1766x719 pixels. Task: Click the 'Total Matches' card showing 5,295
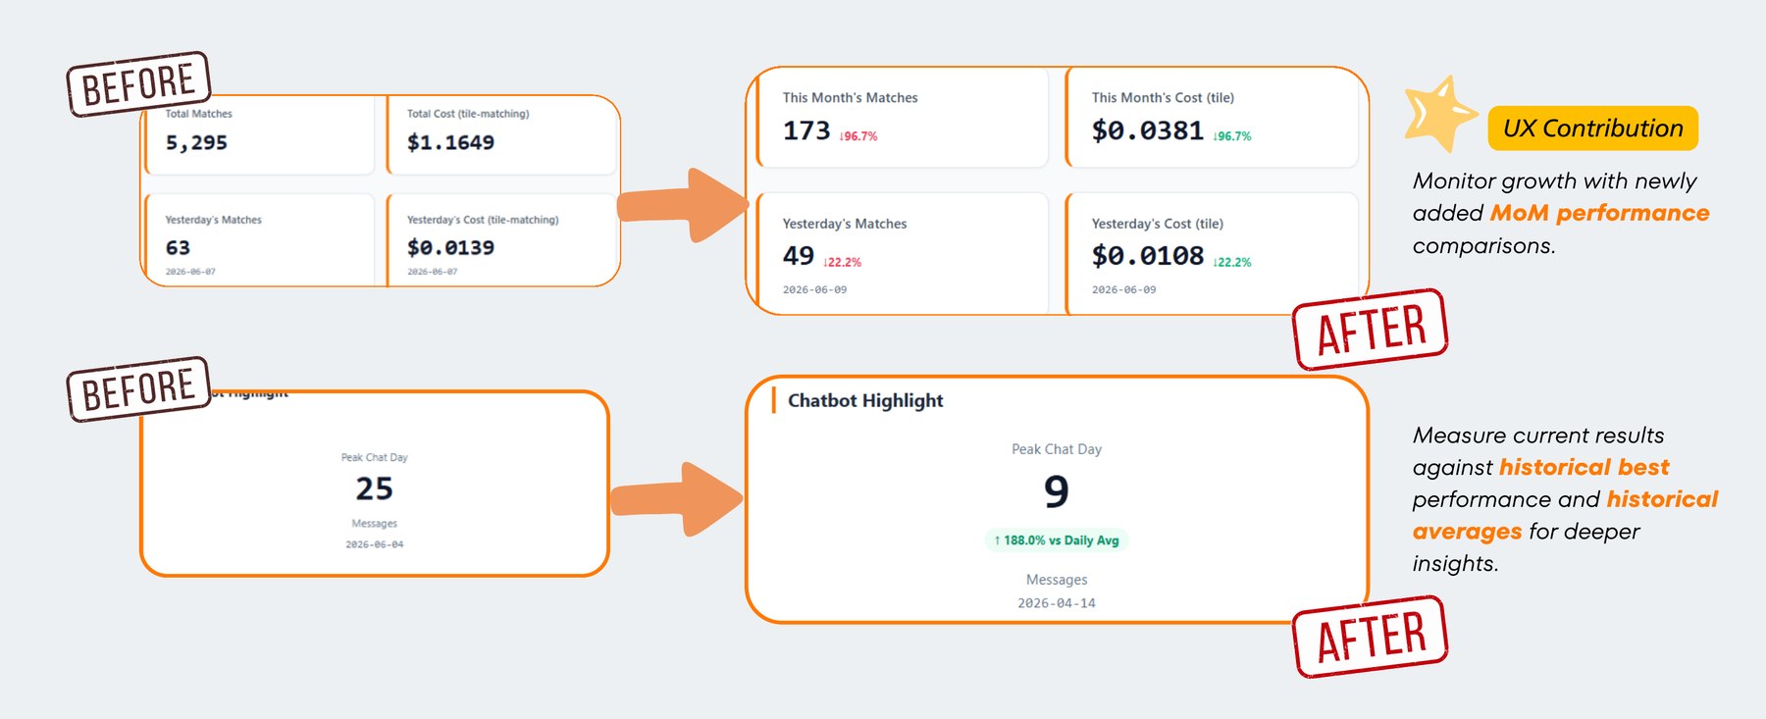tap(260, 134)
